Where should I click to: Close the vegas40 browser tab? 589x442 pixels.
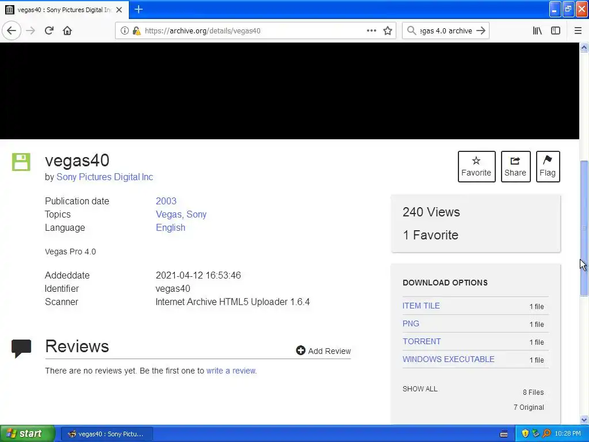click(x=119, y=10)
